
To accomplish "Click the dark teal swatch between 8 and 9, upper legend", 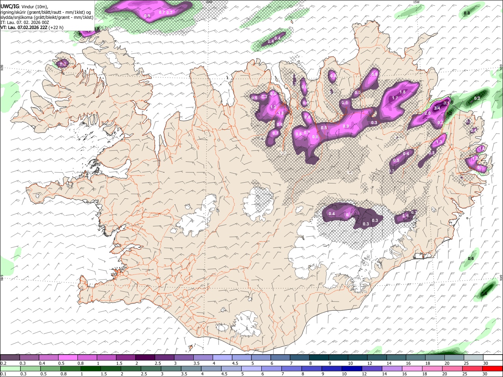I will coord(319,358).
